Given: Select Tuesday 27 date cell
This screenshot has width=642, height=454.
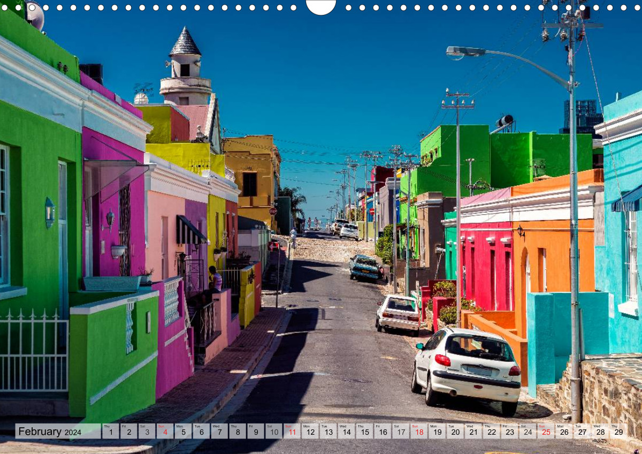Looking at the screenshot, I should click(x=583, y=432).
